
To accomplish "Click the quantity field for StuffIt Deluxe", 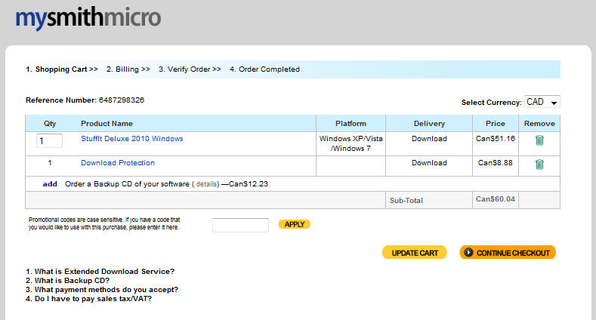I will click(49, 141).
